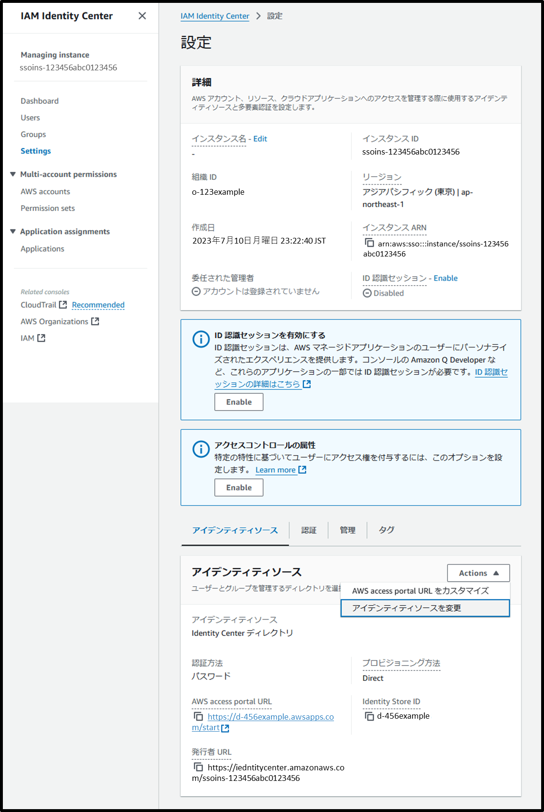Click the Disabled status icon

point(367,293)
